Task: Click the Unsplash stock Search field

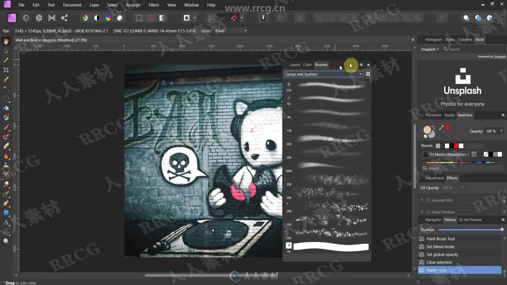Action: tap(474, 49)
